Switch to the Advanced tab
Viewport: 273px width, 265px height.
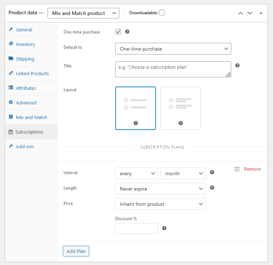(31, 103)
